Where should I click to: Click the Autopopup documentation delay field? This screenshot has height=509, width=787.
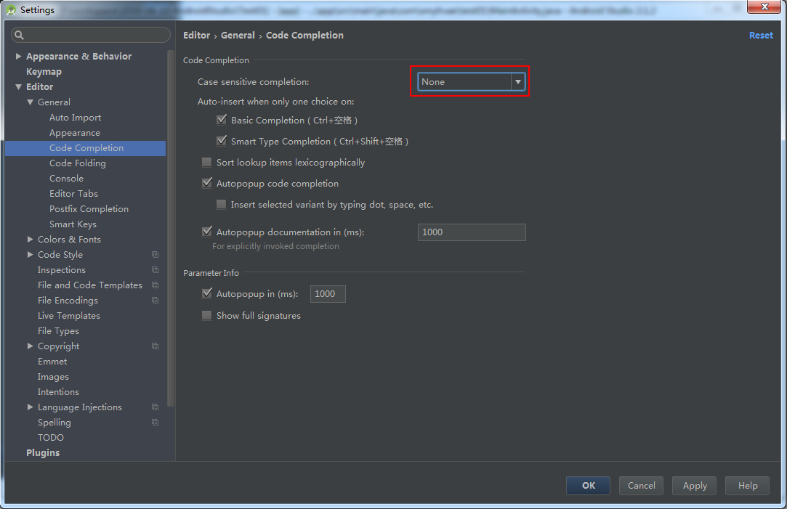point(472,232)
